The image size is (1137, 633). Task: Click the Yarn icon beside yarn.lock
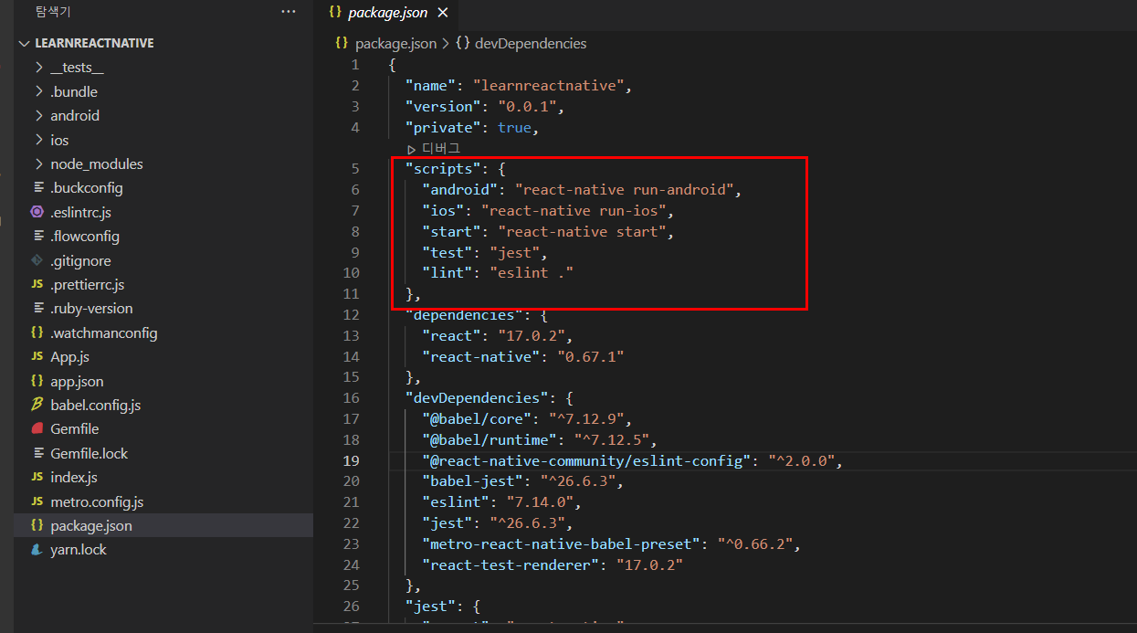37,550
